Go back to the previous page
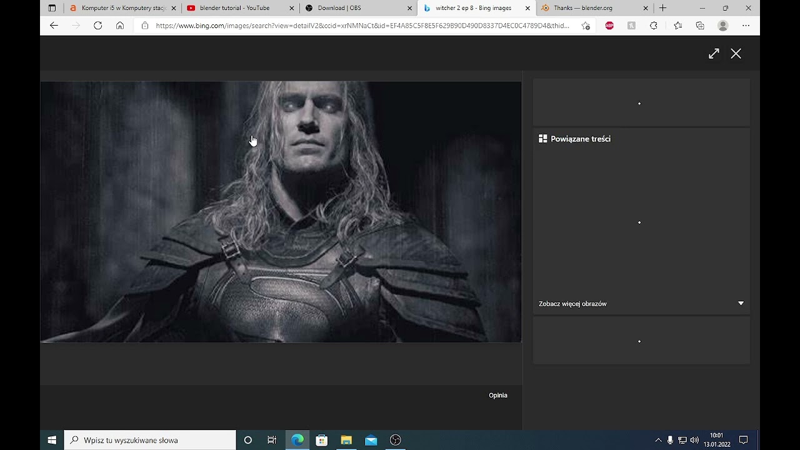Screen dimensions: 800x450 (x=54, y=26)
